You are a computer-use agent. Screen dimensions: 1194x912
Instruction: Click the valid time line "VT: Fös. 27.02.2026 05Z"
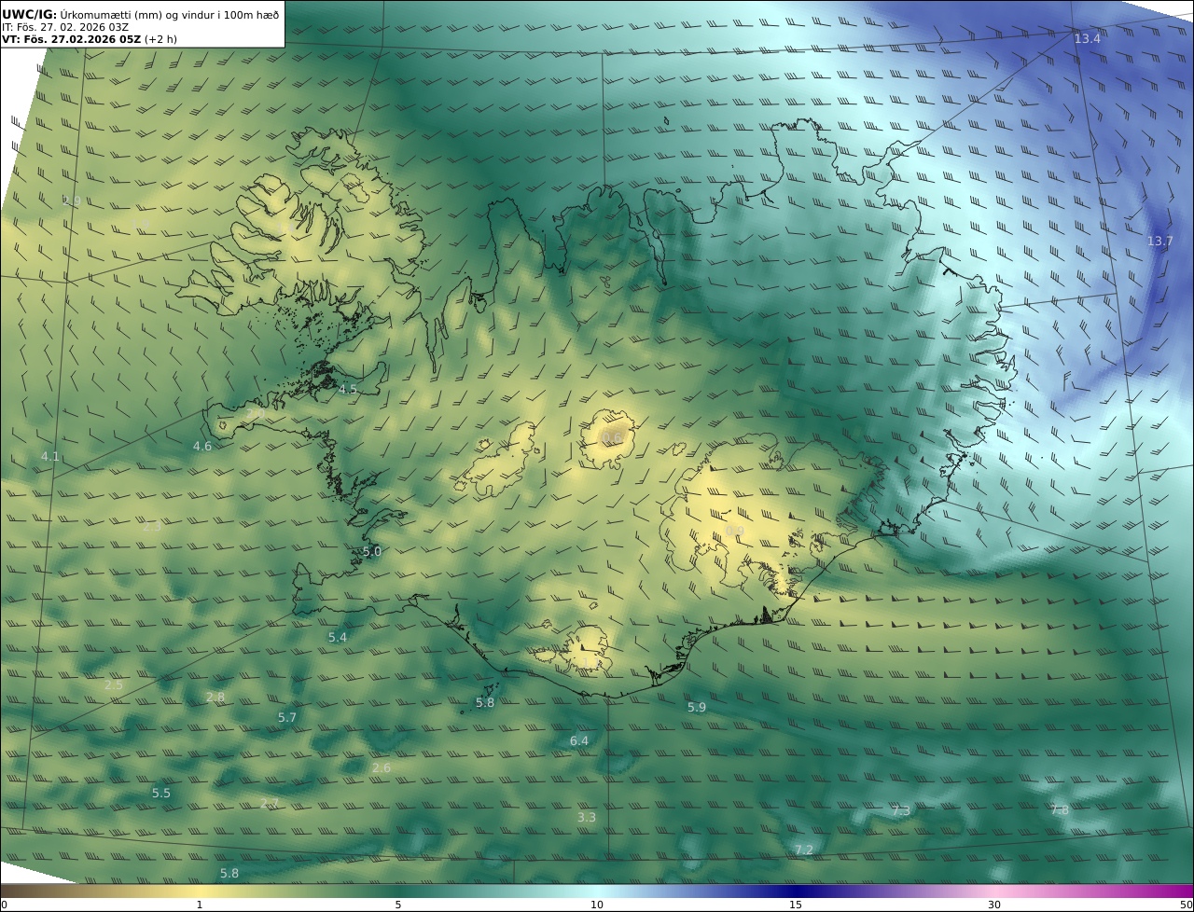click(x=71, y=40)
